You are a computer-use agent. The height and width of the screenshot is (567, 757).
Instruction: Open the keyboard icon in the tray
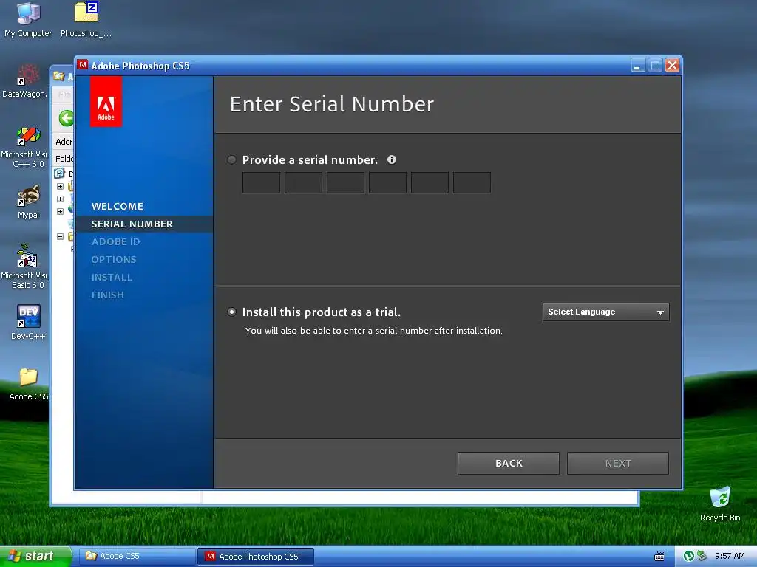[x=659, y=557]
